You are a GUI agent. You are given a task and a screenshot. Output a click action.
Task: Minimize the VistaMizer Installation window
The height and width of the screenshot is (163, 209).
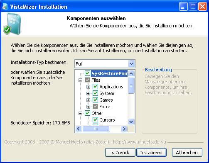point(183,7)
